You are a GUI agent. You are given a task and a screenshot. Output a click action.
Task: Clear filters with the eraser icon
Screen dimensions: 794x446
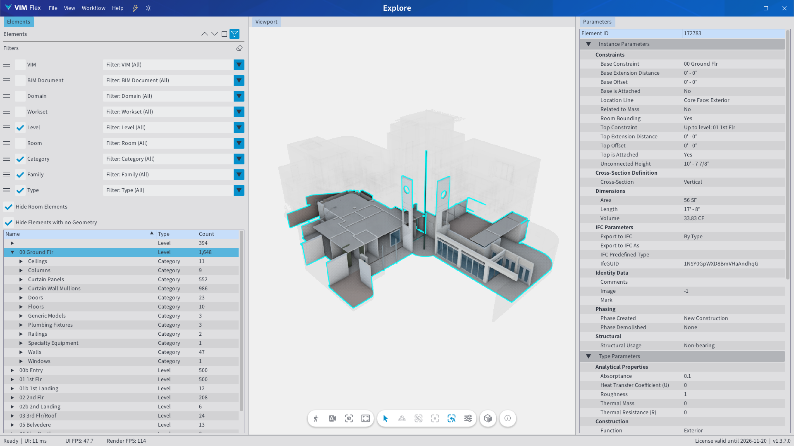[x=239, y=48]
